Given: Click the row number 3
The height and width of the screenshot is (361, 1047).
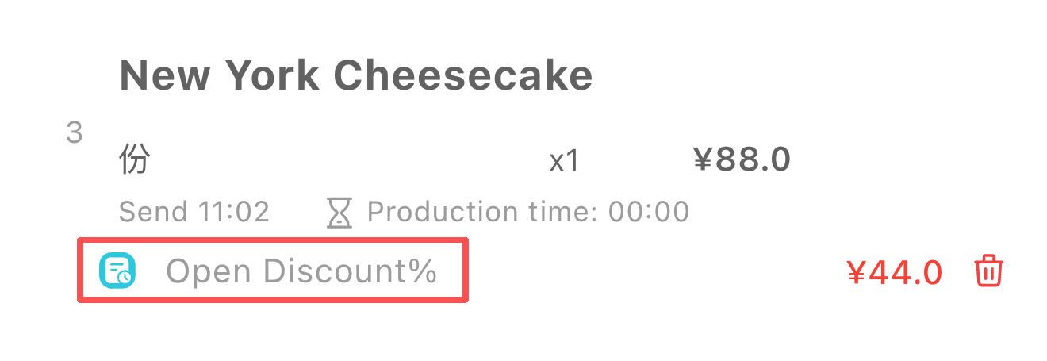Looking at the screenshot, I should coord(75,132).
